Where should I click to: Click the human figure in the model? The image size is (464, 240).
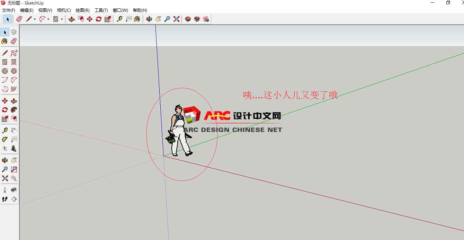[x=179, y=132]
